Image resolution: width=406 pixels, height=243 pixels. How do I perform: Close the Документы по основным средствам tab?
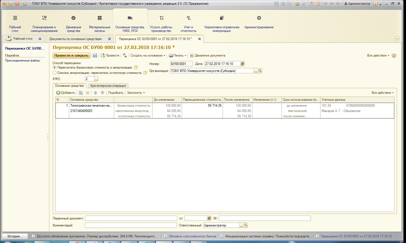(109, 39)
